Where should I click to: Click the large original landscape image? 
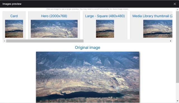pos(88,77)
